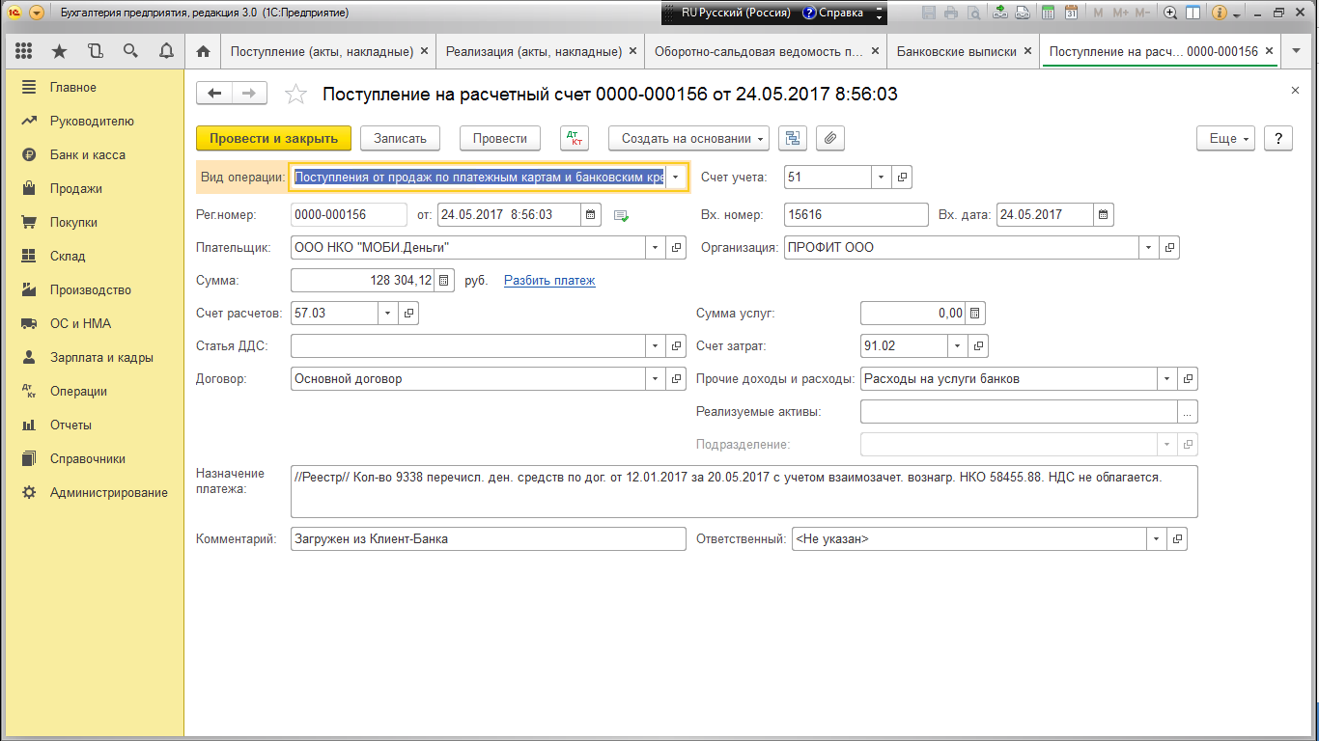Switch to Банковские выписки tab
This screenshot has width=1319, height=741.
[x=956, y=51]
